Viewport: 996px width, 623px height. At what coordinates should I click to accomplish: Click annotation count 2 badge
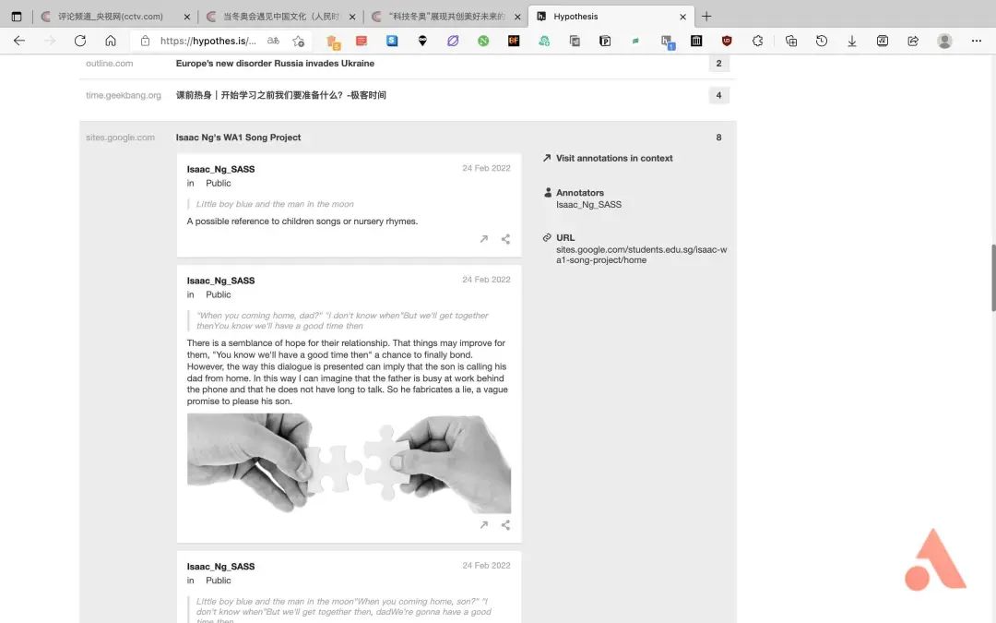(718, 64)
